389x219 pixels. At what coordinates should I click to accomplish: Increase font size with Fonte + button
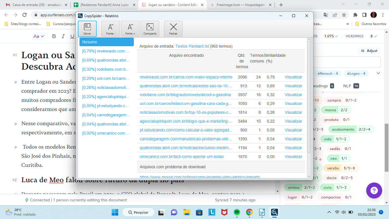pos(130,29)
